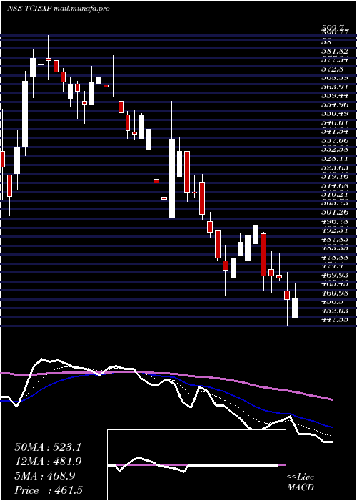Click the 550.49 price axis label

(x=335, y=114)
